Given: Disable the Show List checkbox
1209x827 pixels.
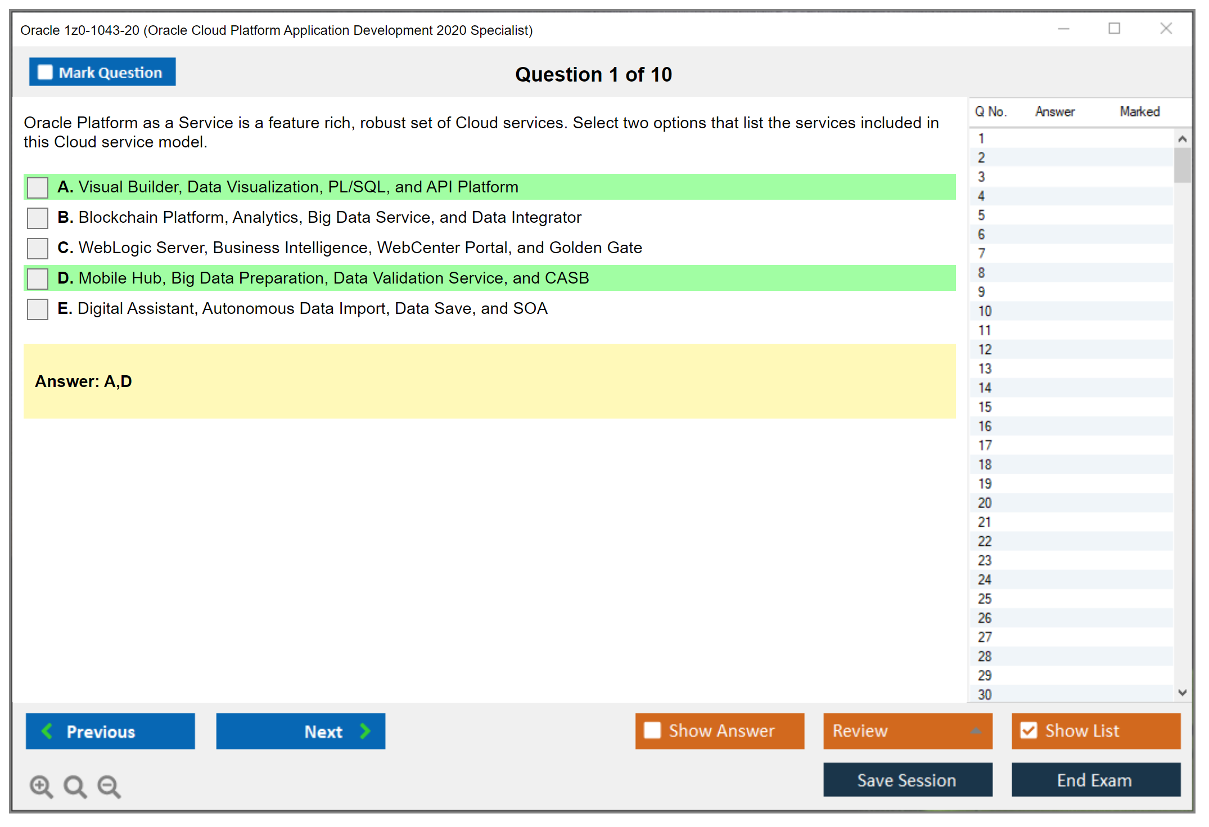Looking at the screenshot, I should (1029, 730).
